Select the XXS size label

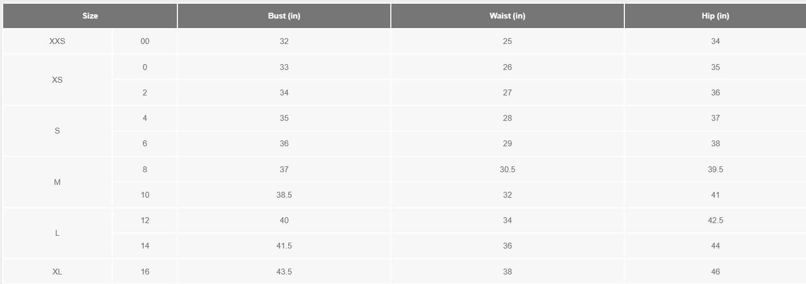pos(57,41)
